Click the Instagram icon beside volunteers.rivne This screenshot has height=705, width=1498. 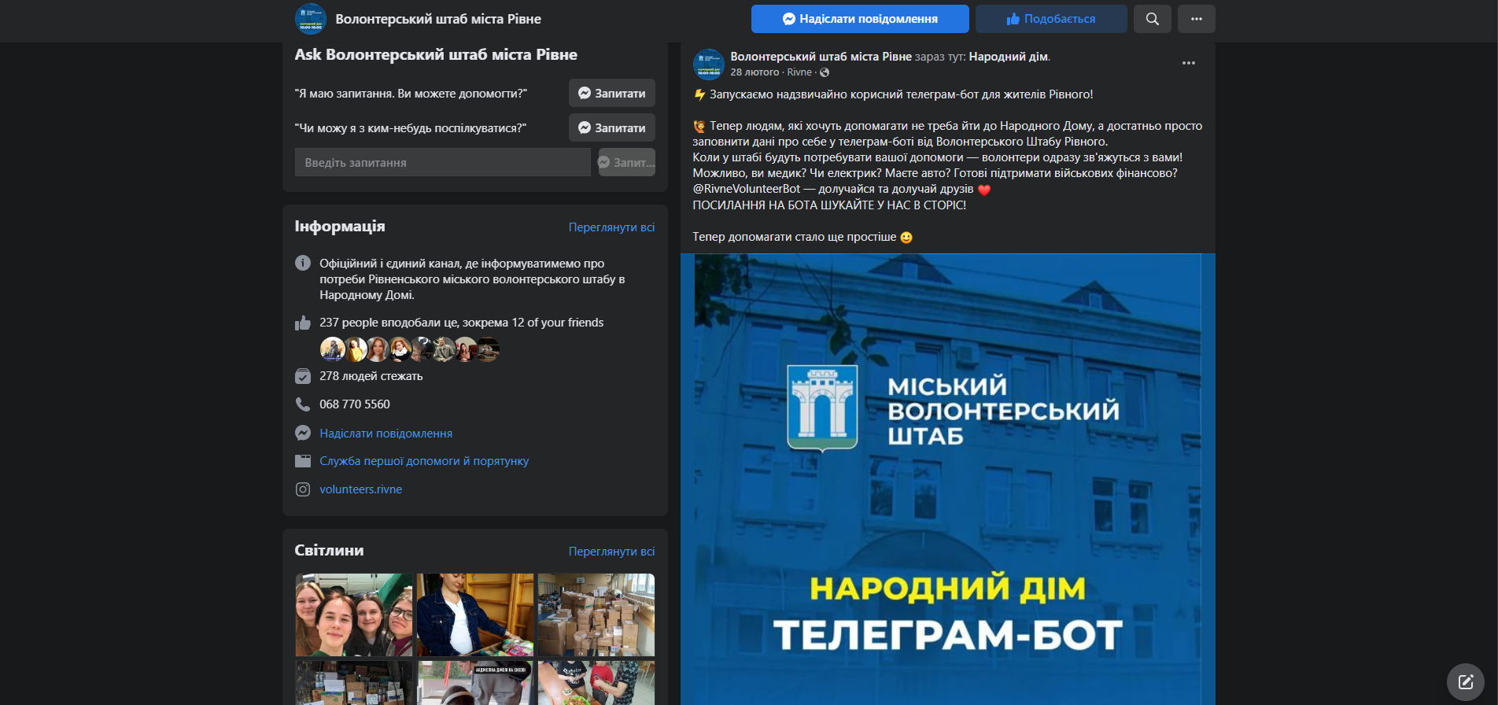click(303, 489)
